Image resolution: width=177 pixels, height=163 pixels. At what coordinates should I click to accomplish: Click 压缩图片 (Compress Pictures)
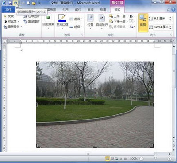point(32,16)
